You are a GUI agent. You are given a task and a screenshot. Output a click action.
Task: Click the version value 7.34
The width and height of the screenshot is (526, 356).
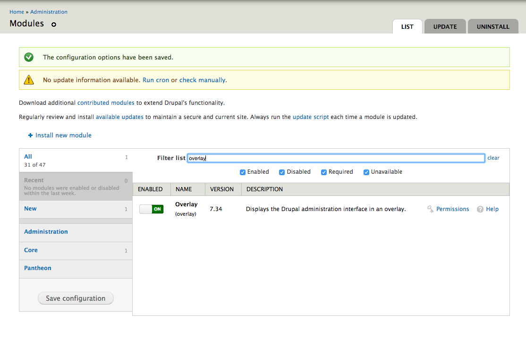coord(216,209)
